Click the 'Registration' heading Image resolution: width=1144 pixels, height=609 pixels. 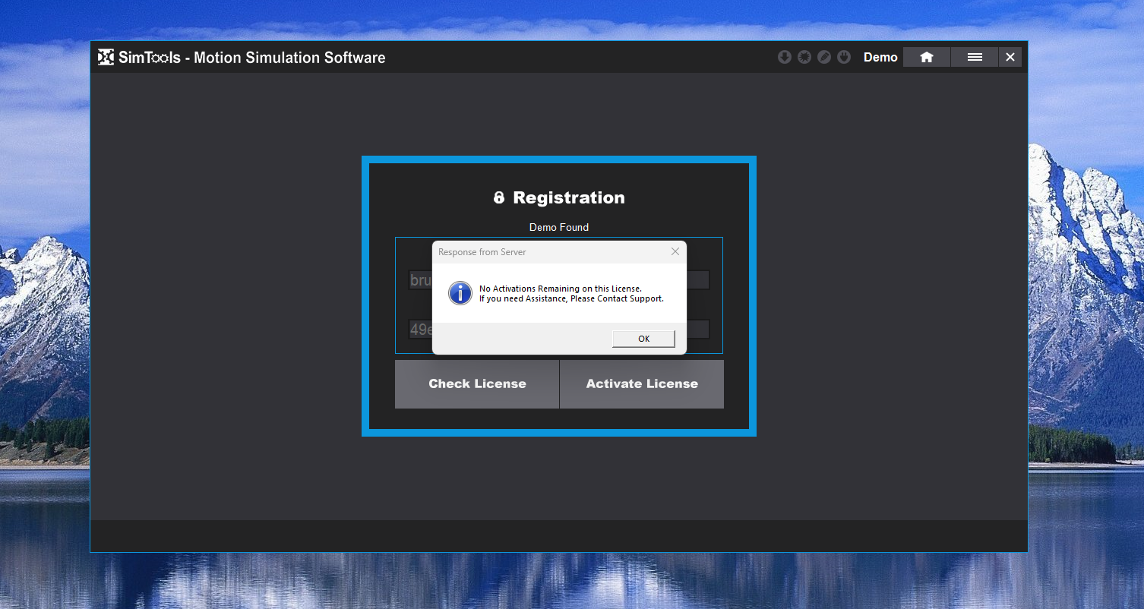coord(569,197)
